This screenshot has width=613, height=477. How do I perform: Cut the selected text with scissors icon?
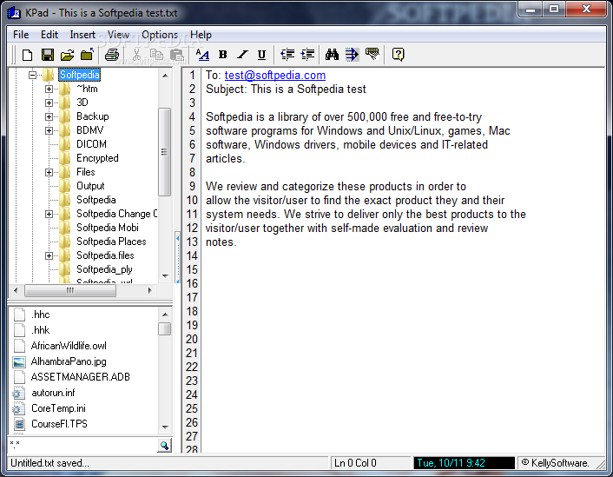point(136,55)
